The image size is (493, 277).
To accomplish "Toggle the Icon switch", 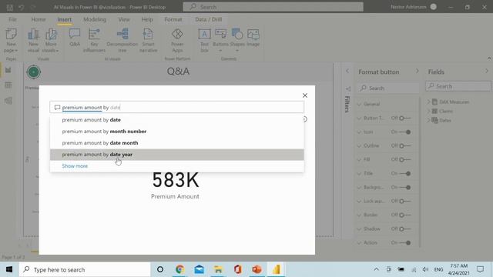I will [405, 132].
